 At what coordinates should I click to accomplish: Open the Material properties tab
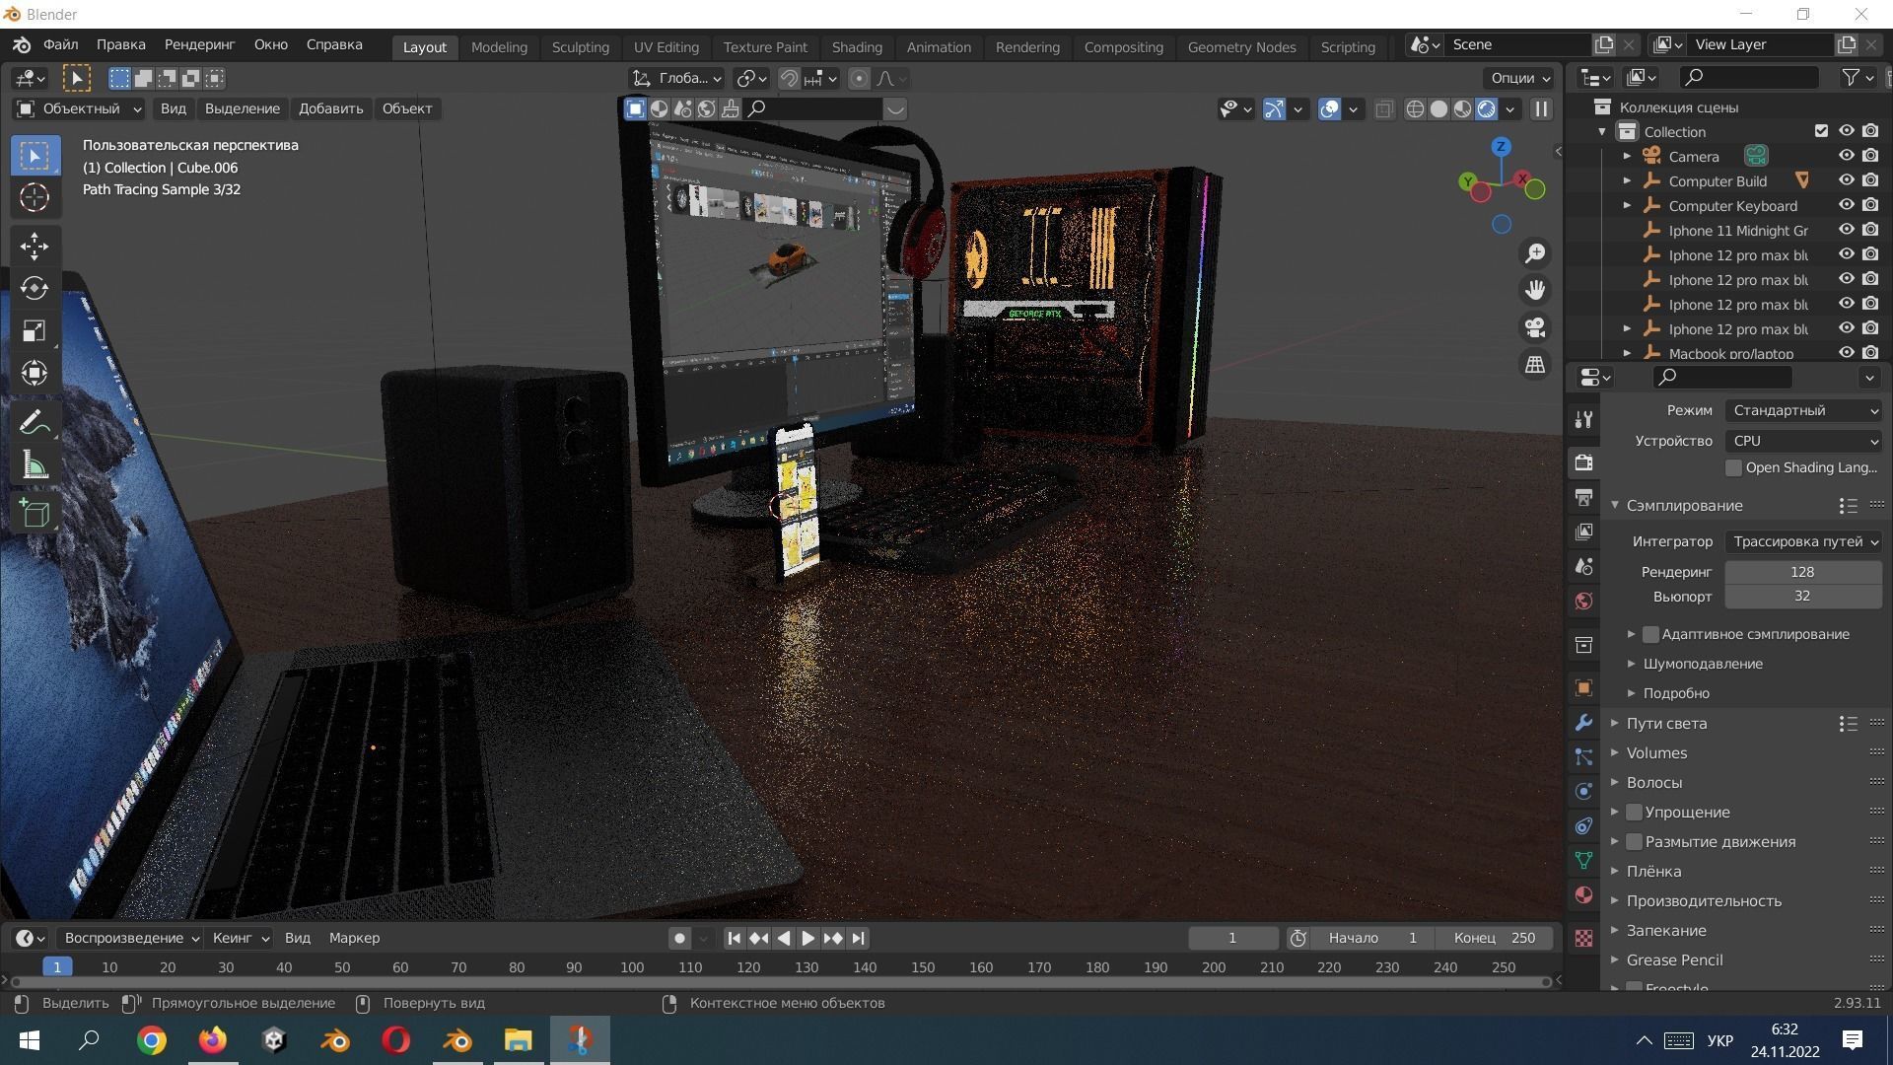click(1583, 895)
